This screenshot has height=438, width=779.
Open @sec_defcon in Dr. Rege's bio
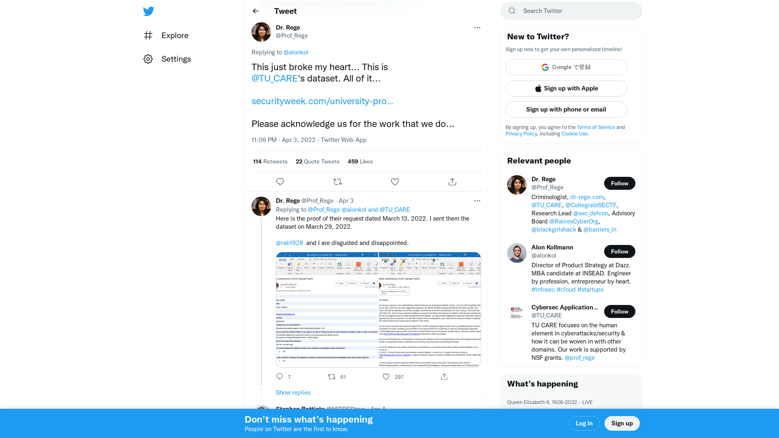coord(591,213)
